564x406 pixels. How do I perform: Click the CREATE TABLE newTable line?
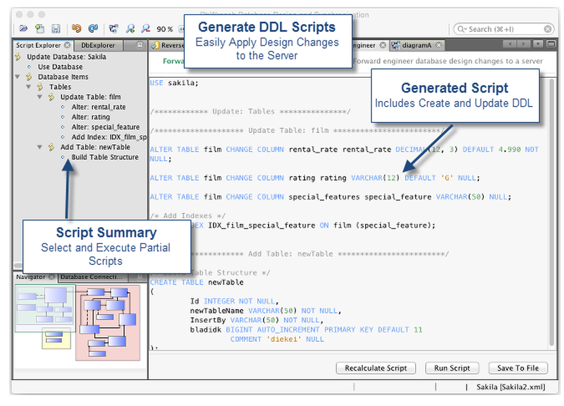tap(197, 283)
